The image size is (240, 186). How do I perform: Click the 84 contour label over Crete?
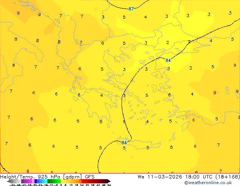pyautogui.click(x=124, y=143)
